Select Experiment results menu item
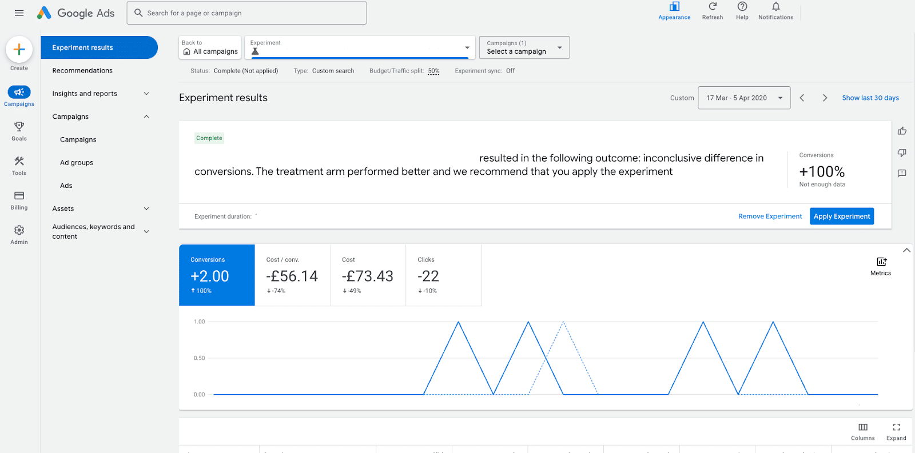This screenshot has width=915, height=453. click(x=99, y=47)
